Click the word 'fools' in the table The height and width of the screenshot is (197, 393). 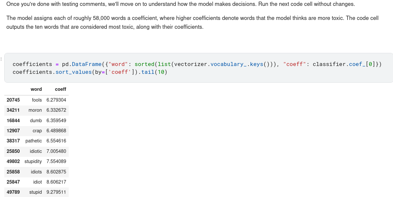point(37,100)
